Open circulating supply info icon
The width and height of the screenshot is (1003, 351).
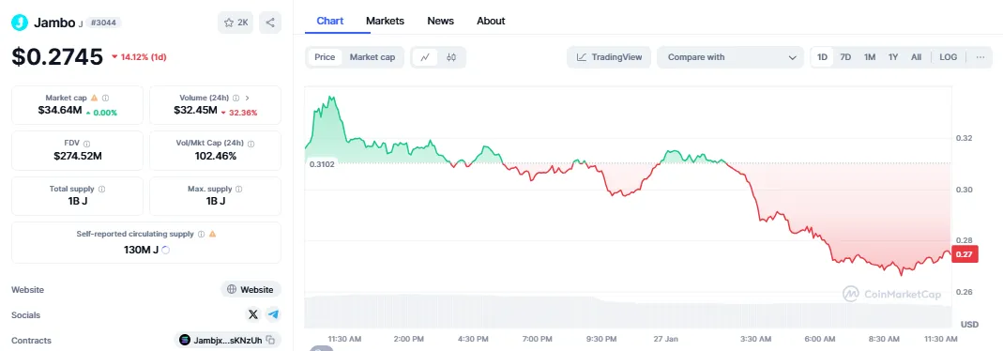[x=202, y=234]
